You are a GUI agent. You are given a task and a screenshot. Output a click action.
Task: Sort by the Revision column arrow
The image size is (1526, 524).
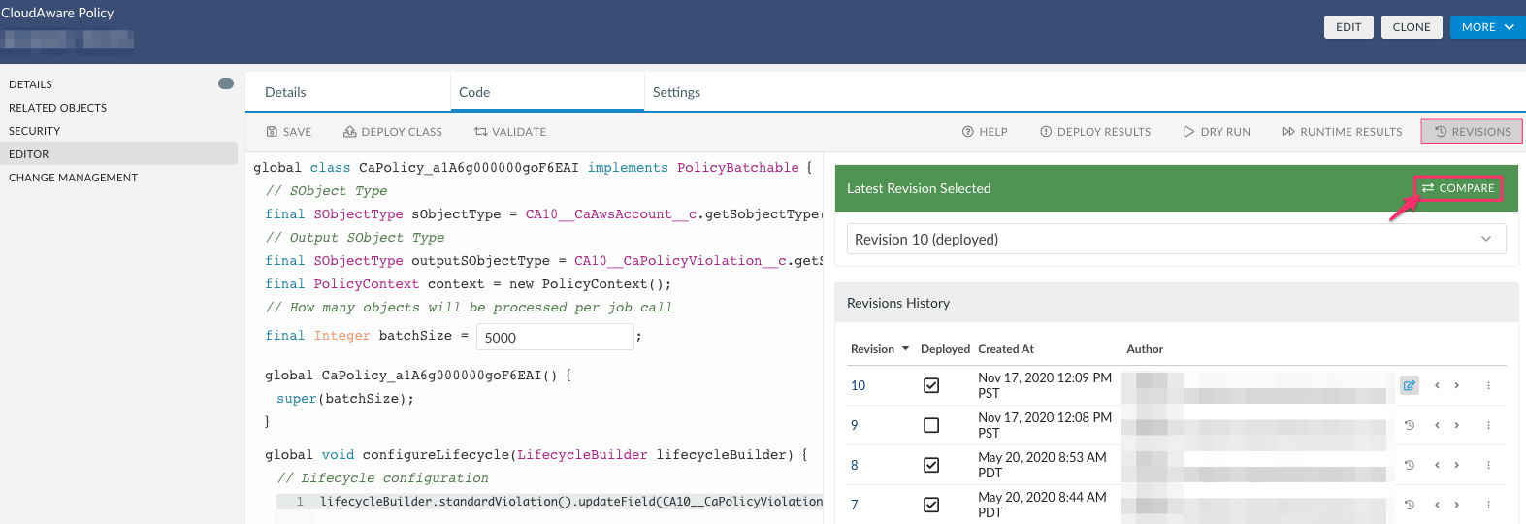(905, 349)
